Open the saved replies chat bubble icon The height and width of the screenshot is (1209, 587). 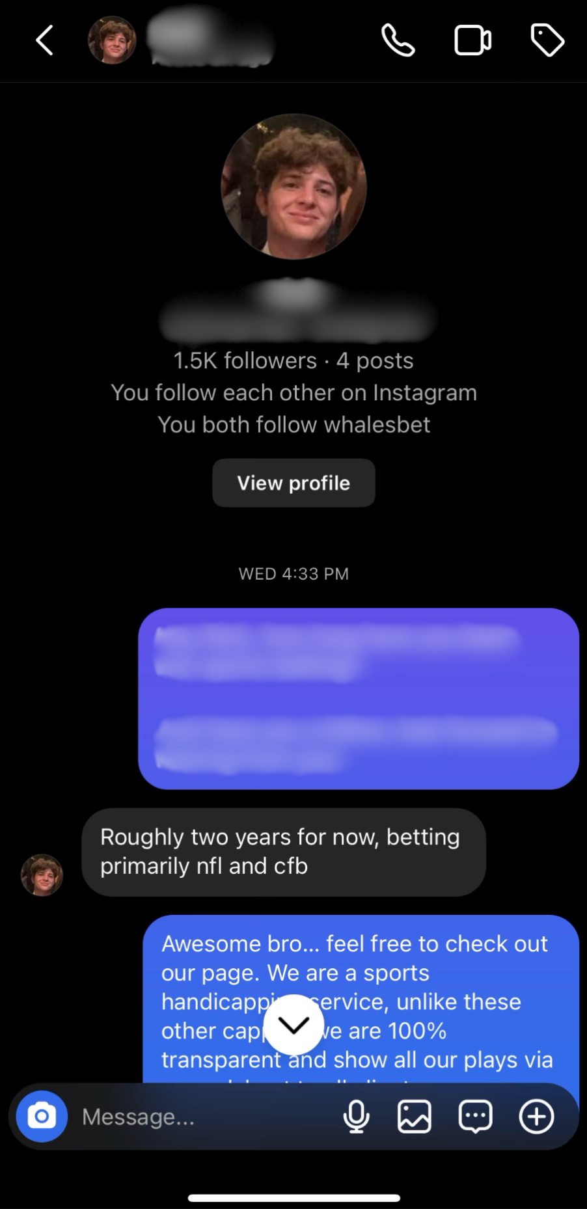coord(476,1117)
